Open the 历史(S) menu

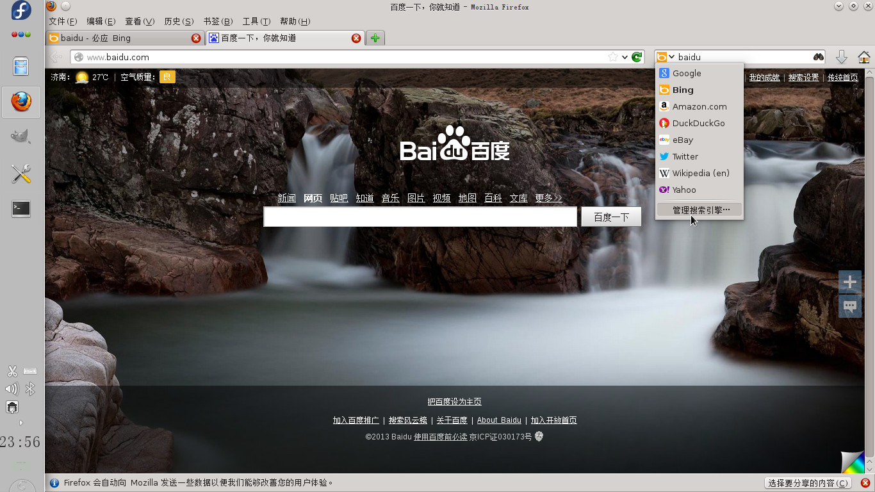tap(179, 21)
